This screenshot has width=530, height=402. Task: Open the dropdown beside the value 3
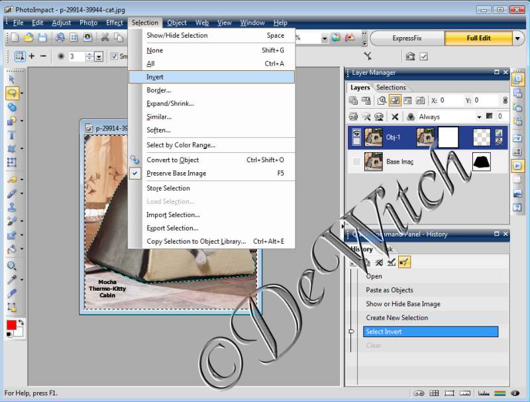pyautogui.click(x=99, y=57)
